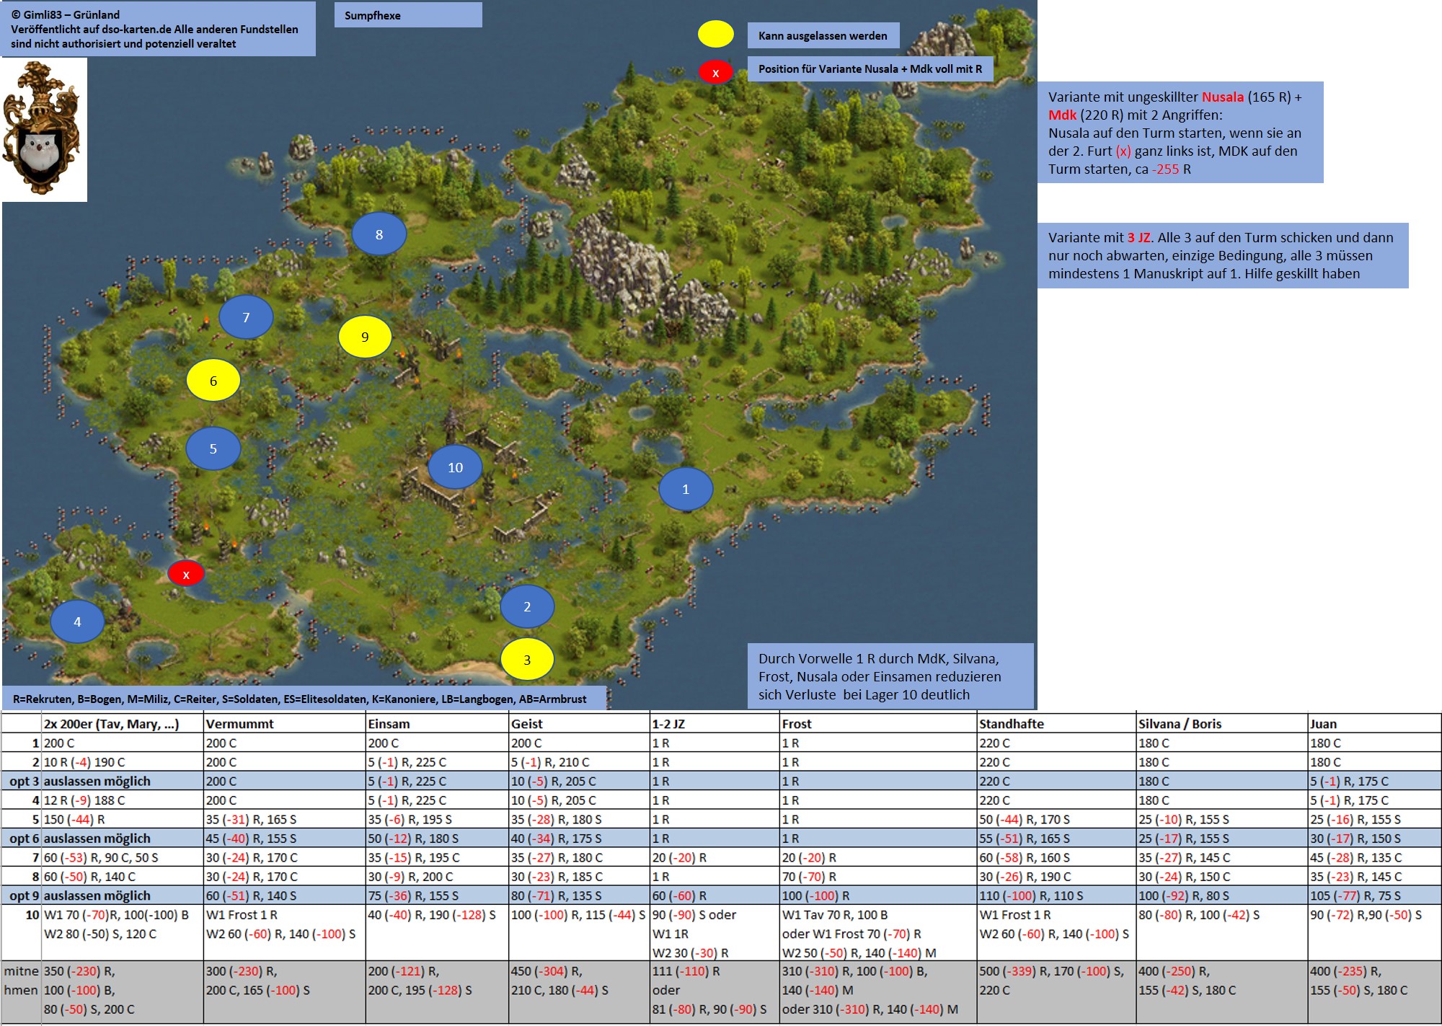Click blue camp marker number 7
Viewport: 1442px width, 1026px height.
(246, 317)
